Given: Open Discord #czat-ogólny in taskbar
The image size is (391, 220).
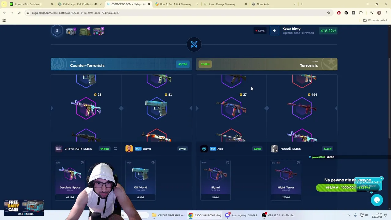Looking at the screenshot, I should [x=241, y=215].
